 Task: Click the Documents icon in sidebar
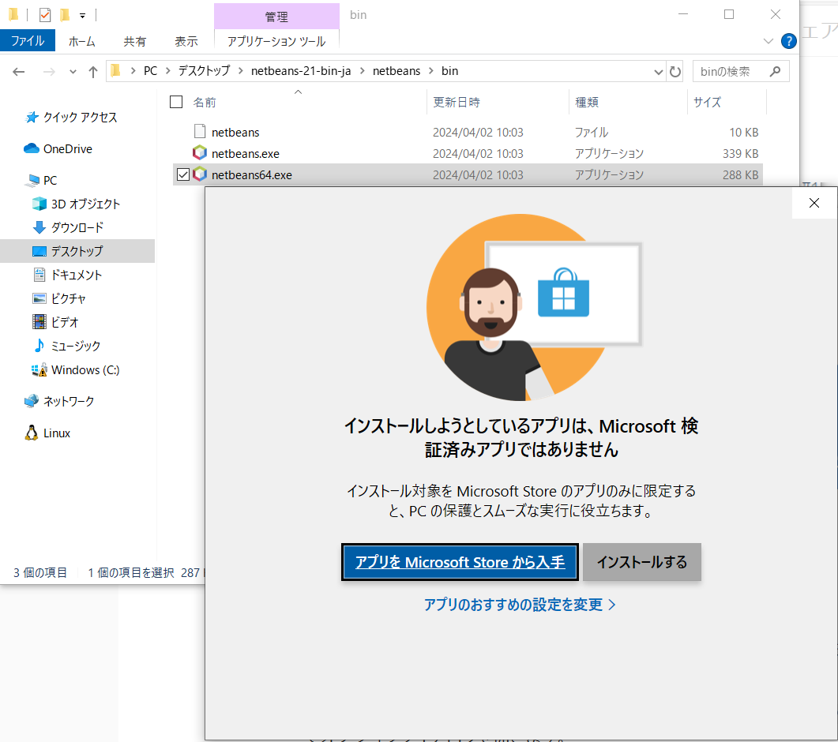click(39, 275)
